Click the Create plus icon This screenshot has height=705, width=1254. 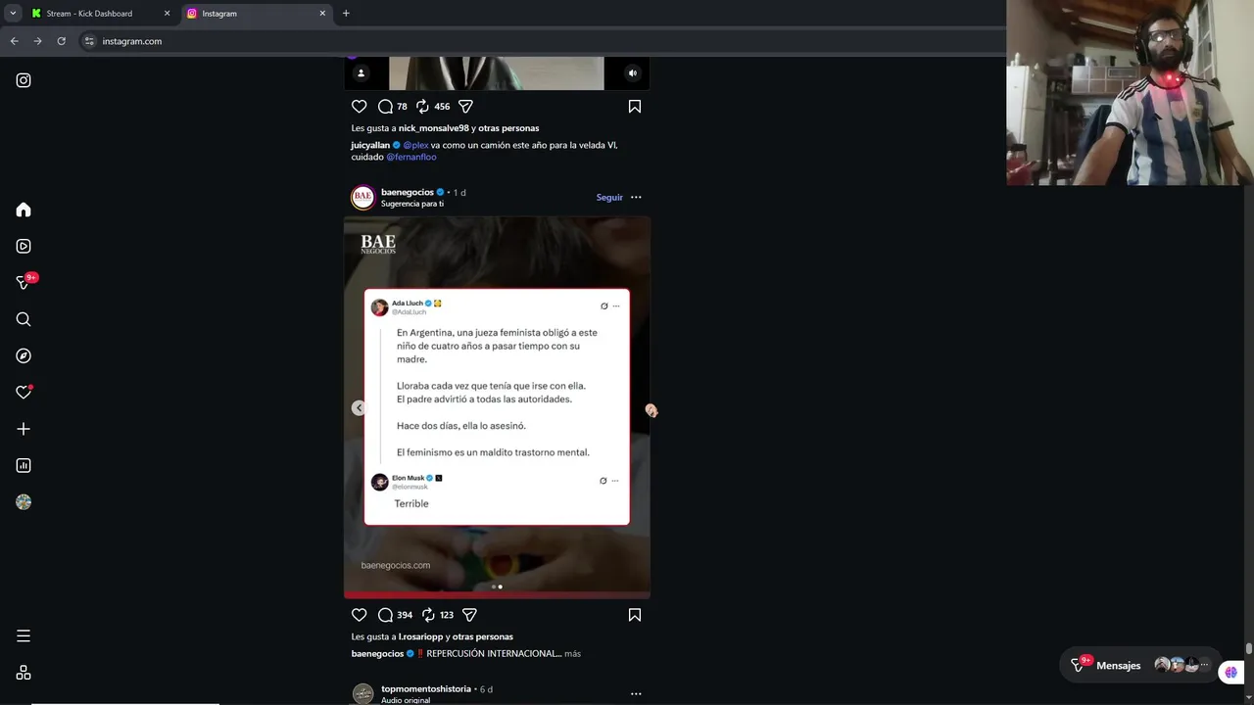[x=24, y=429]
